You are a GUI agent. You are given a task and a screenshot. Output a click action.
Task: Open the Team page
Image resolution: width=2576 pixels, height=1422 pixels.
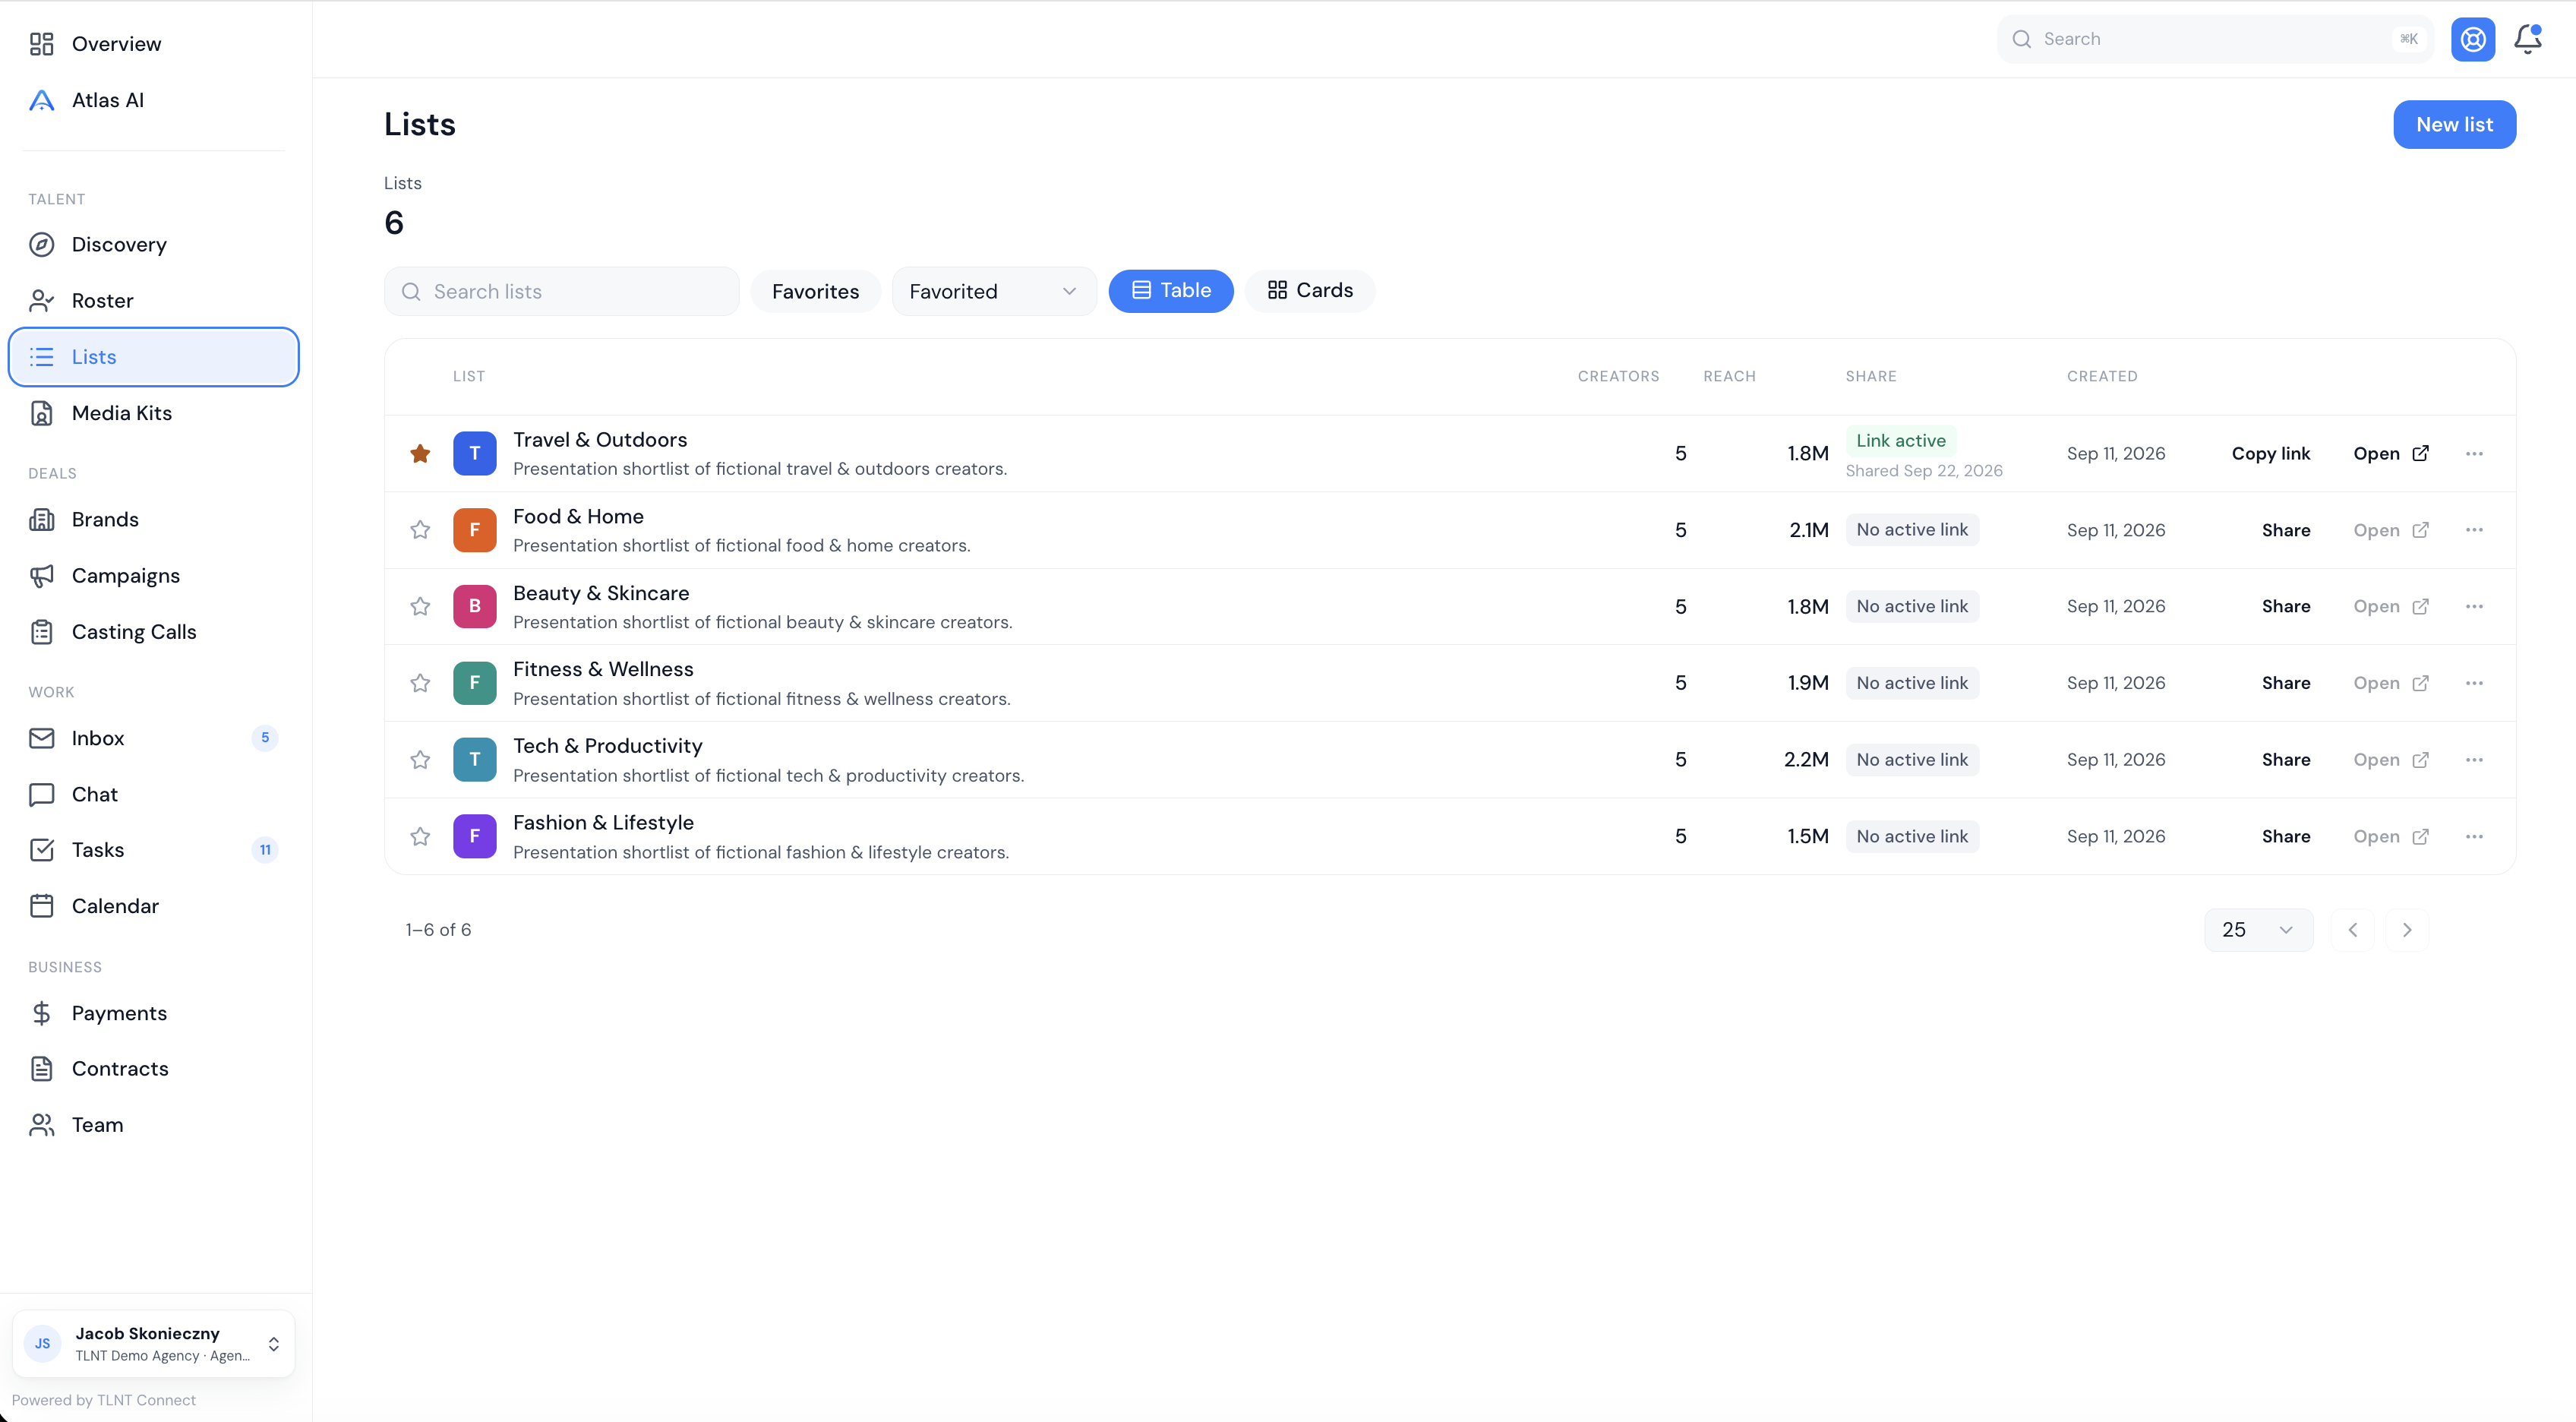point(153,1124)
